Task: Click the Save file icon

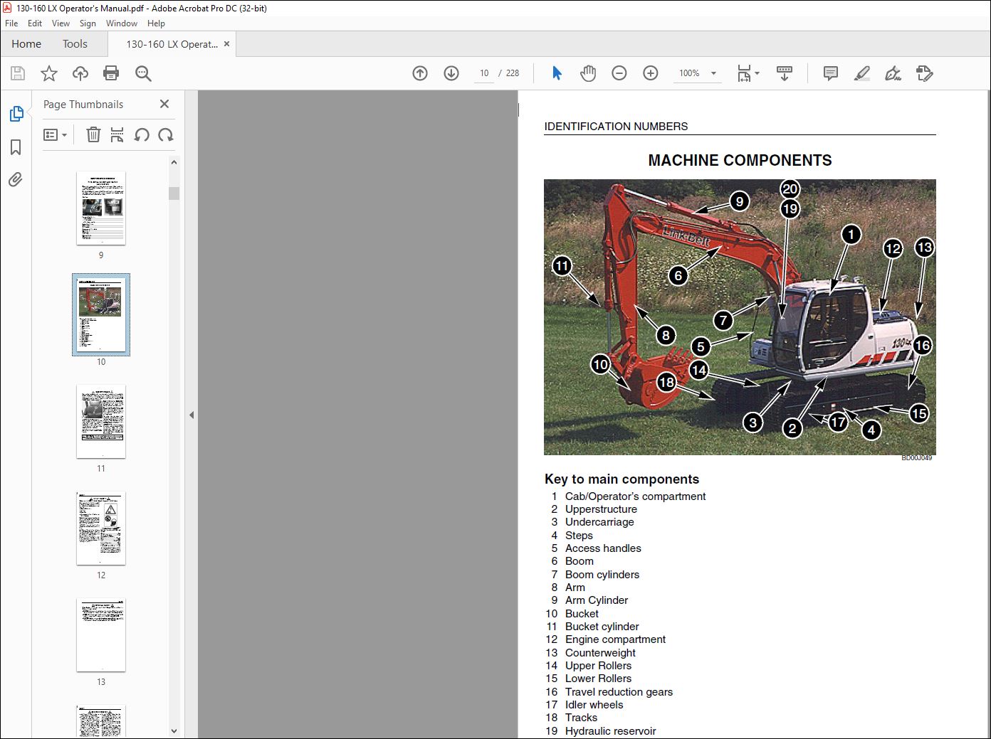Action: (18, 73)
